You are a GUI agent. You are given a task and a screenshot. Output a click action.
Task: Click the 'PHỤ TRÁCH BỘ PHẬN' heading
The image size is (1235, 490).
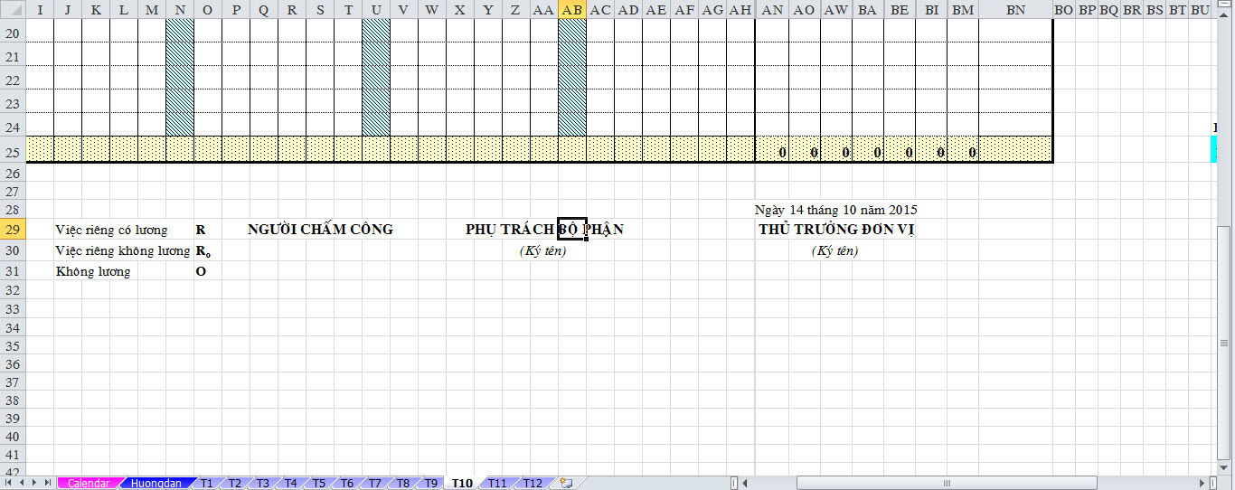pos(544,230)
